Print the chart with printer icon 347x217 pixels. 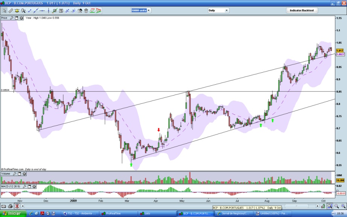click(10, 206)
